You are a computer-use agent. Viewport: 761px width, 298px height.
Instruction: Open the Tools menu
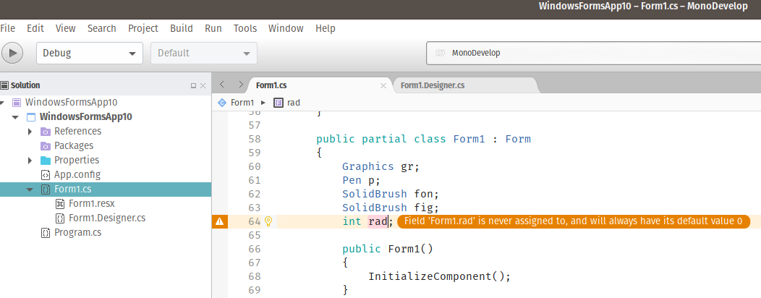coord(245,28)
